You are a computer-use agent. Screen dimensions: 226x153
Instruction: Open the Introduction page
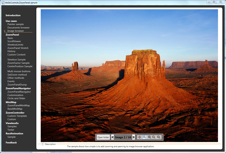tap(13, 15)
